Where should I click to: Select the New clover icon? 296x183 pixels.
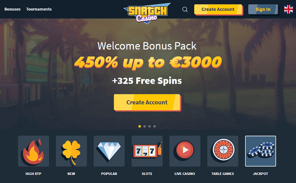coord(71,151)
